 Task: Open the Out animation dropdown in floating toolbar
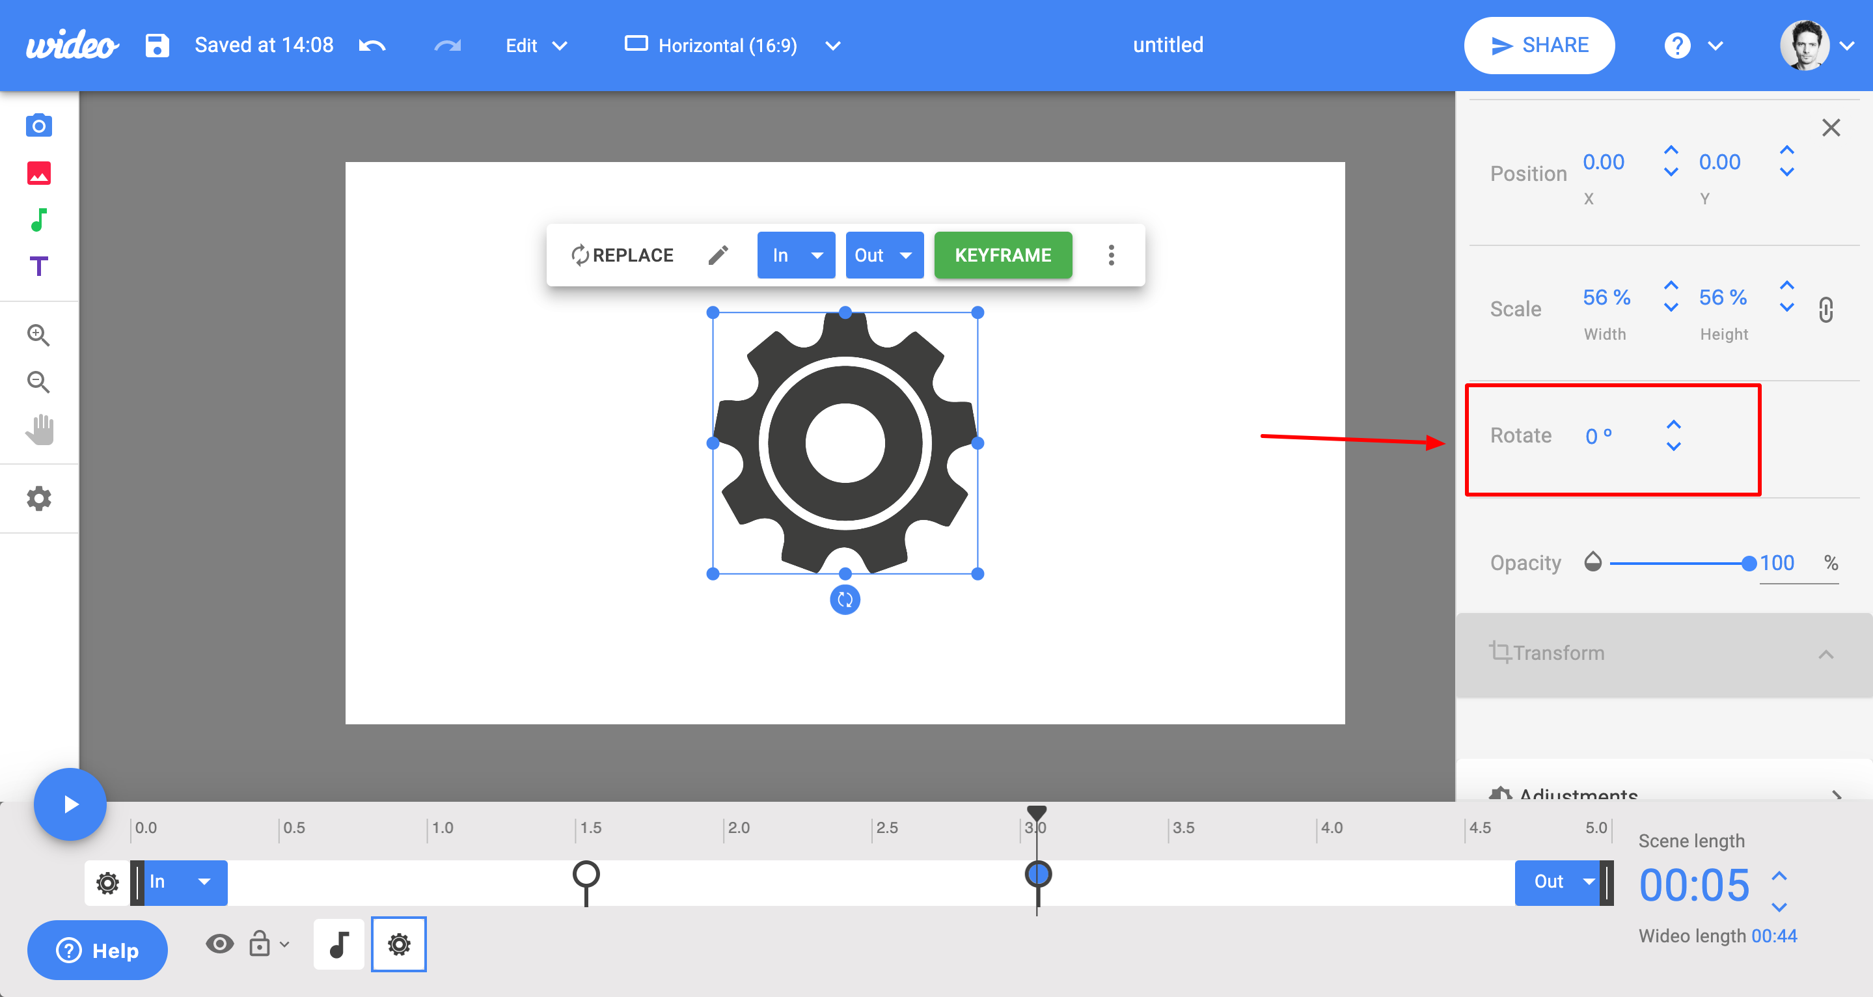(x=884, y=255)
